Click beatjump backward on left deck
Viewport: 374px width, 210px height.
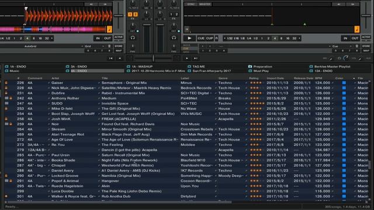coord(91,4)
